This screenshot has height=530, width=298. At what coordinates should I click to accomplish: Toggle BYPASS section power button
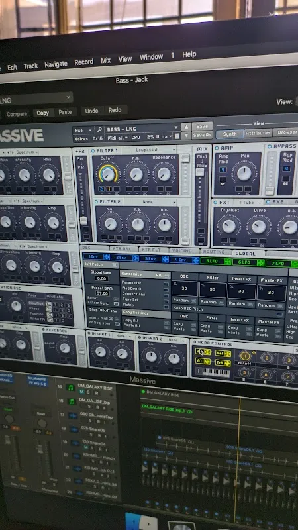pos(270,146)
